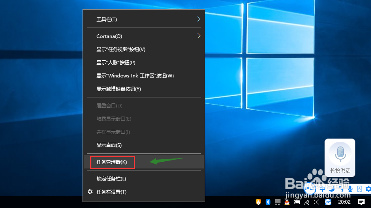Choose Cortana(O) menu entry
This screenshot has height=208, width=371.
point(143,36)
